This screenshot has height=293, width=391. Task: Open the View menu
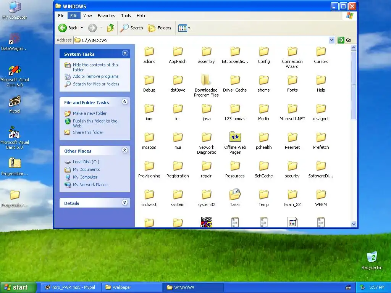pyautogui.click(x=87, y=16)
